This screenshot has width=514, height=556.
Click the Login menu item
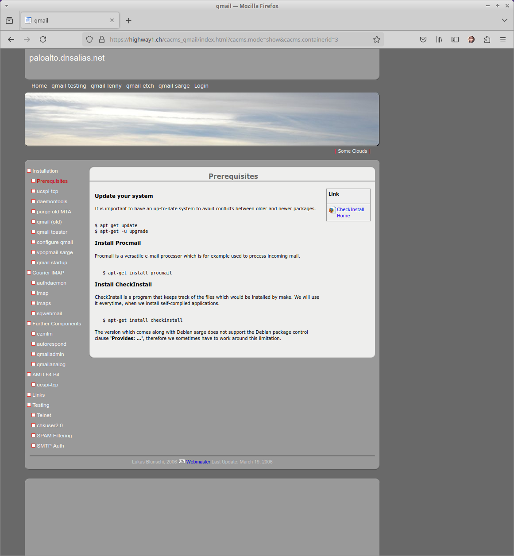[201, 86]
